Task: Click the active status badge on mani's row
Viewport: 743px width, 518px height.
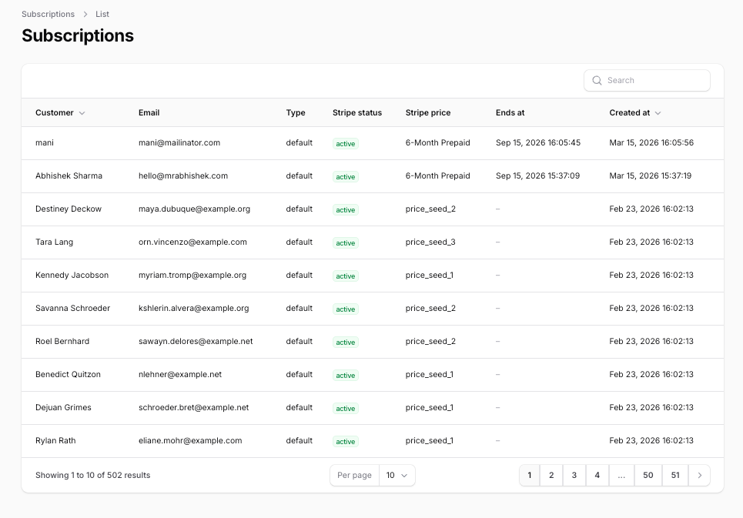Action: tap(345, 143)
